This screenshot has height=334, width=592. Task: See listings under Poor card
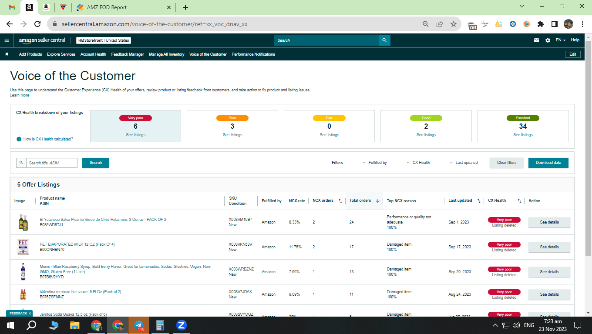(232, 135)
